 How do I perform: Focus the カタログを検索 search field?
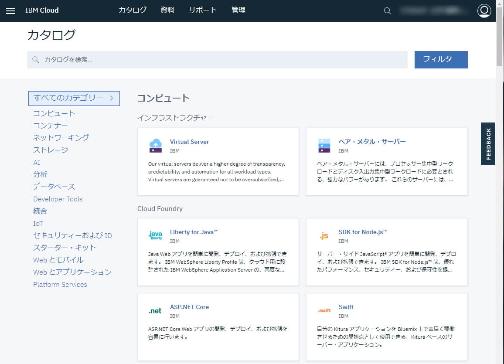(217, 59)
